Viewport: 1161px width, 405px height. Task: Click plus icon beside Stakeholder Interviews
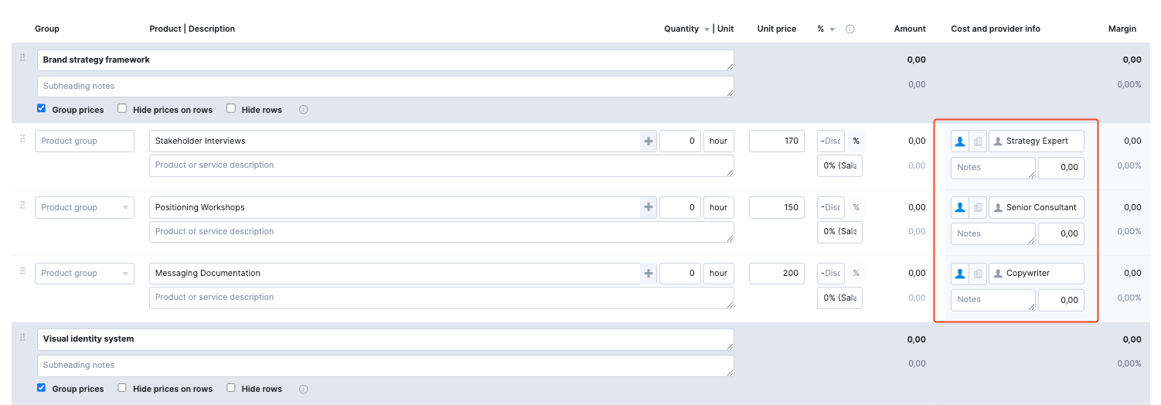(x=649, y=141)
